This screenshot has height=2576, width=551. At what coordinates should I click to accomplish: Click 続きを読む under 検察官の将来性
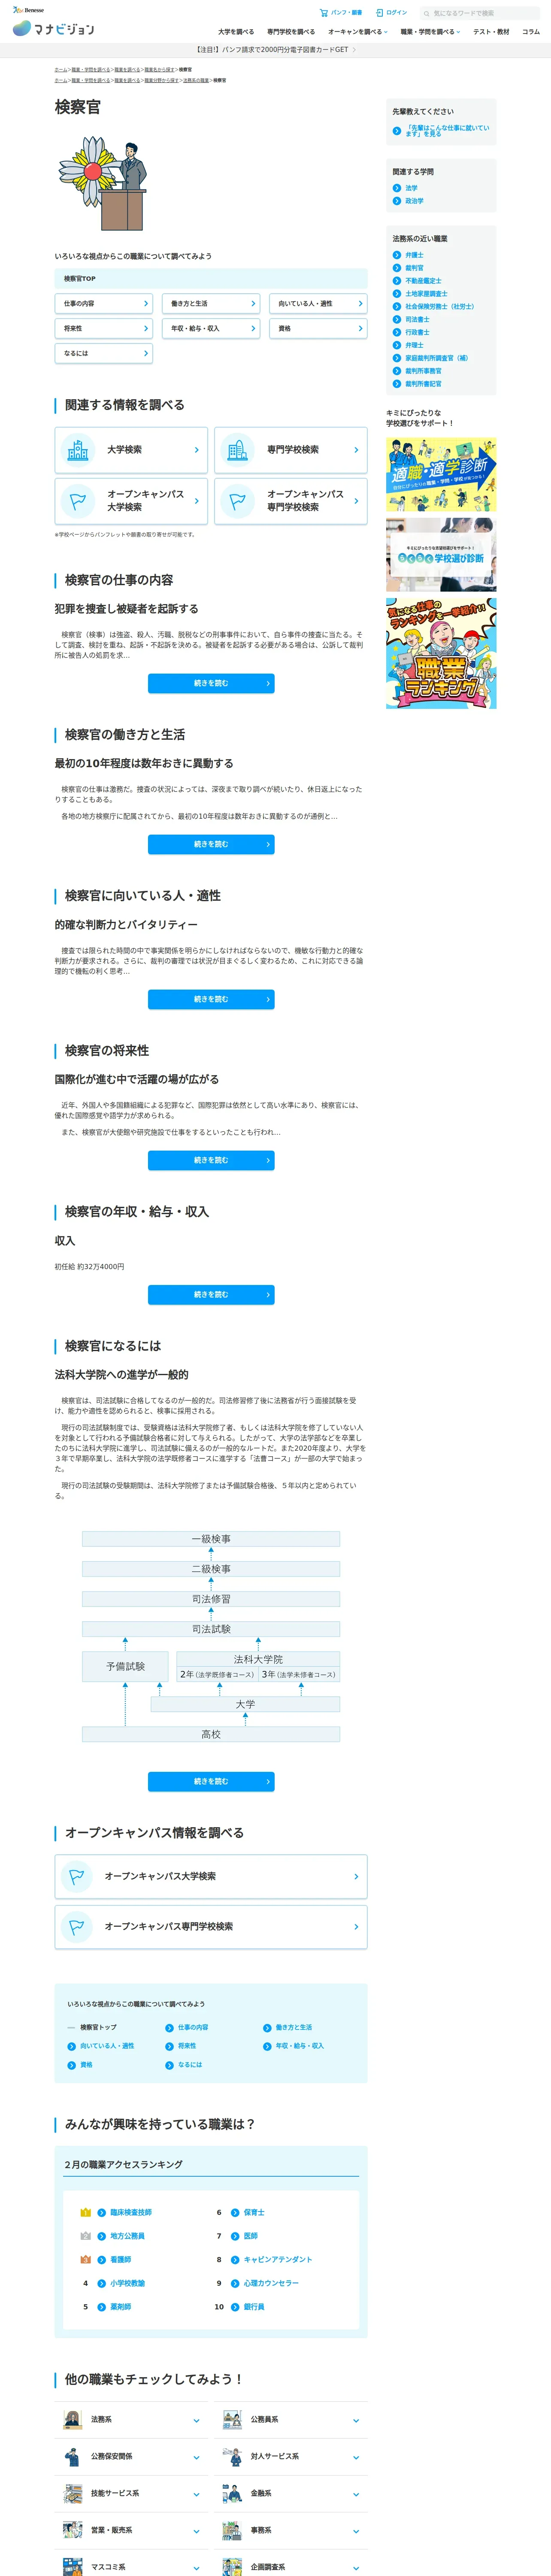click(x=211, y=1160)
